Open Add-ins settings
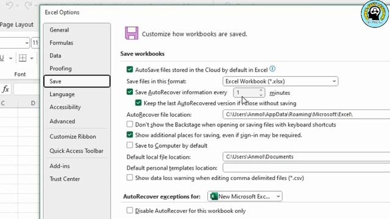This screenshot has width=390, height=219. coord(77,166)
